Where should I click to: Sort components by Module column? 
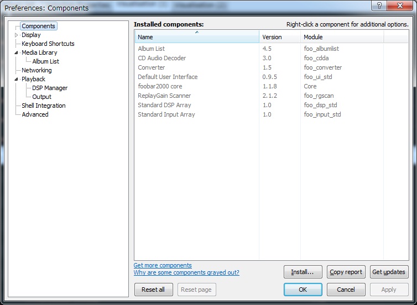[x=342, y=36]
